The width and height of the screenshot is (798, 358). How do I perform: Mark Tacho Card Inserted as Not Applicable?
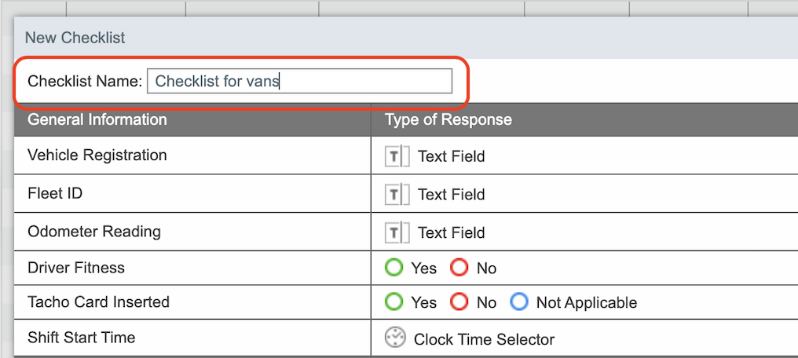coord(518,302)
